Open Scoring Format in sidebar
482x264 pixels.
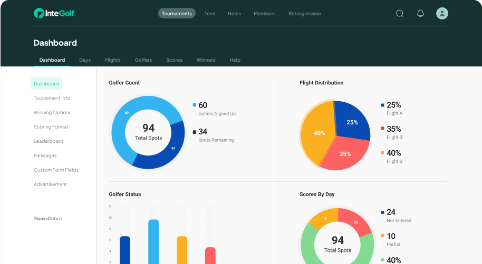pos(51,126)
